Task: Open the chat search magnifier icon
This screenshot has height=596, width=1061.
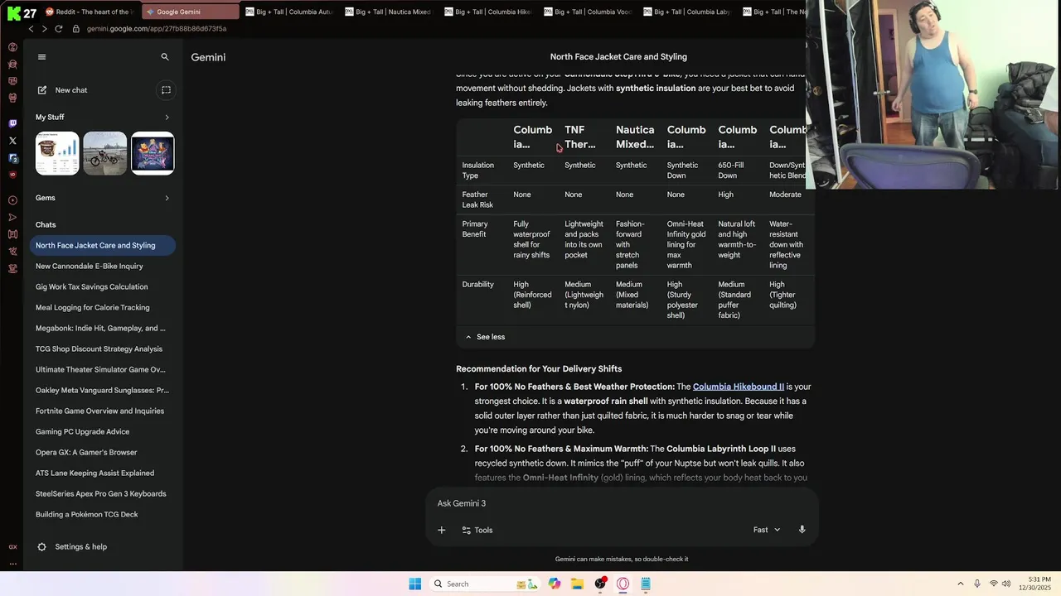Action: (x=165, y=57)
